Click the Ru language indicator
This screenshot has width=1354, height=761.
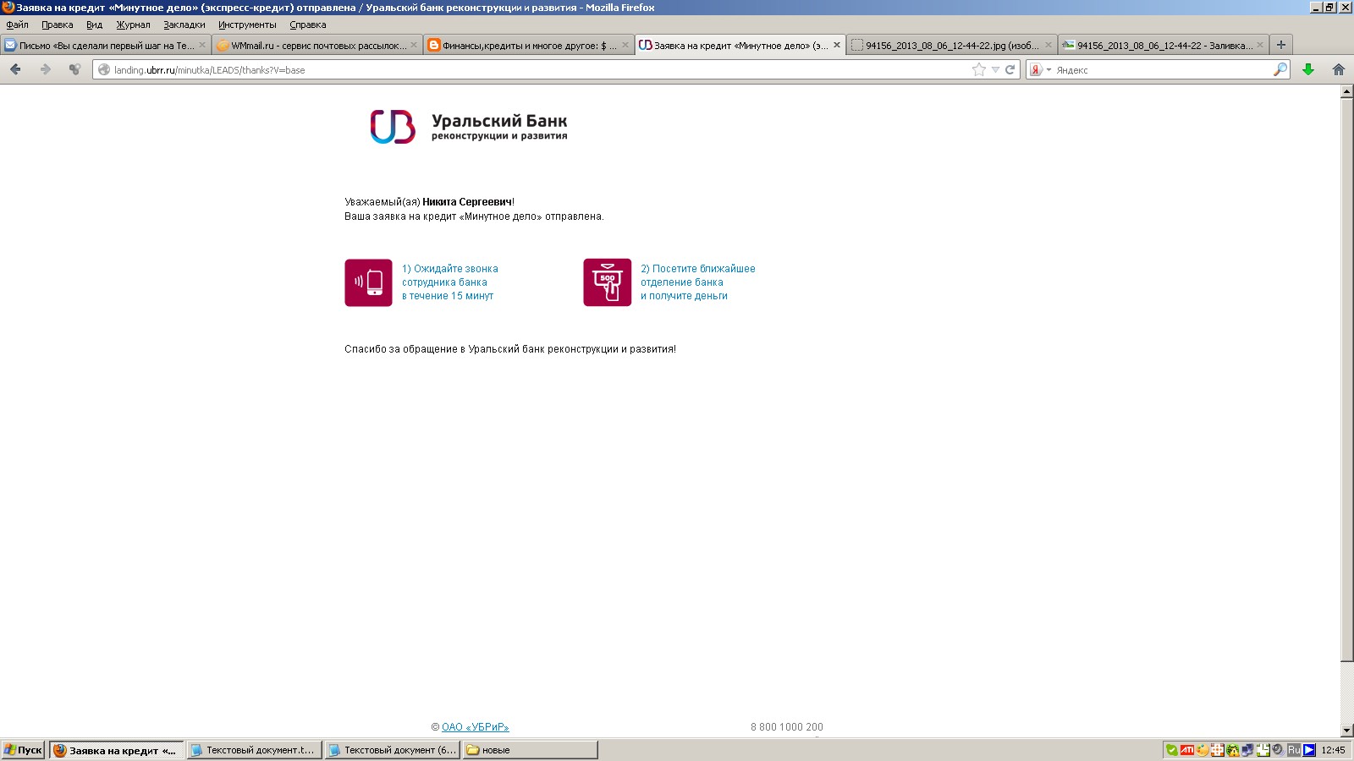pyautogui.click(x=1294, y=750)
